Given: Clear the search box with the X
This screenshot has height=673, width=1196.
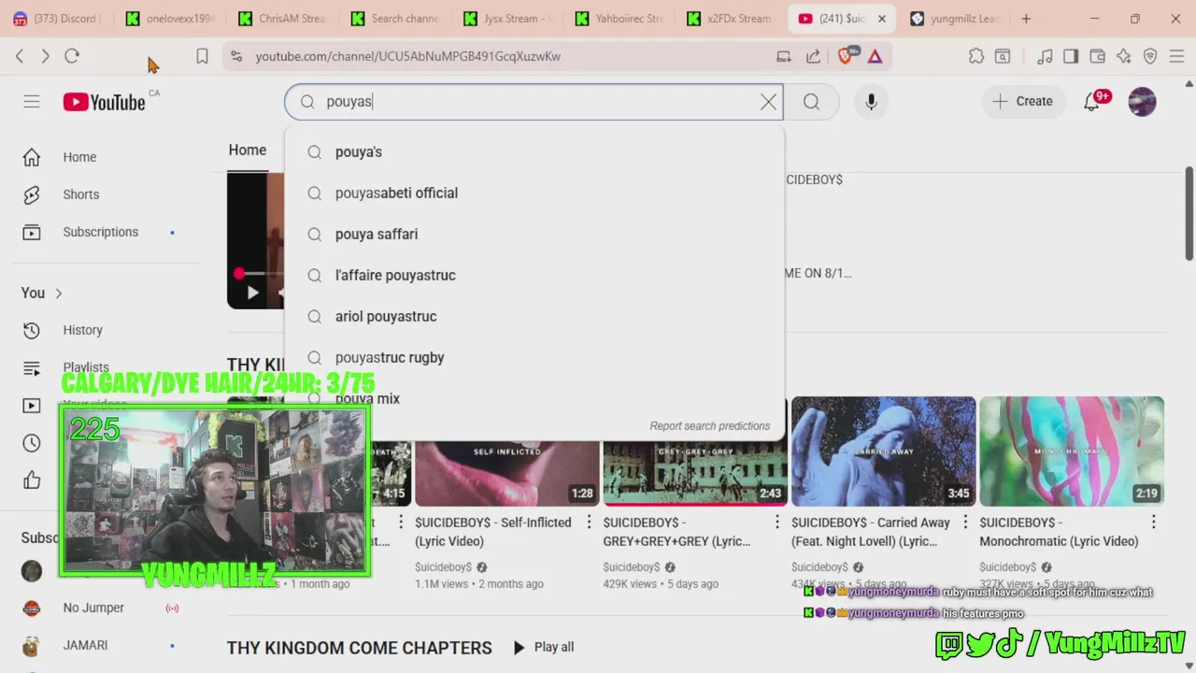Looking at the screenshot, I should tap(768, 102).
